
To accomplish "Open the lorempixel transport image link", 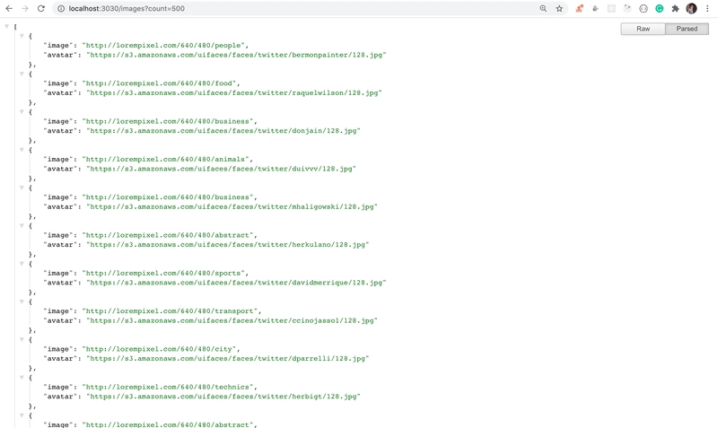I will [x=170, y=311].
